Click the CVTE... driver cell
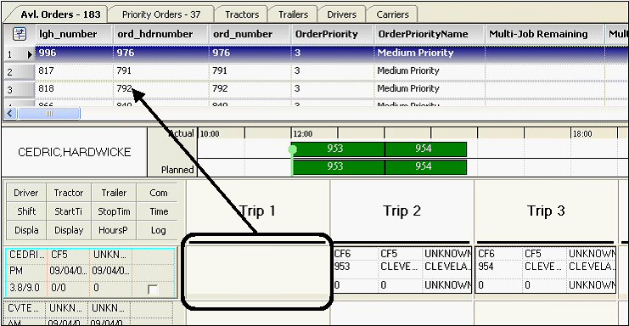629x326 pixels. [25, 308]
